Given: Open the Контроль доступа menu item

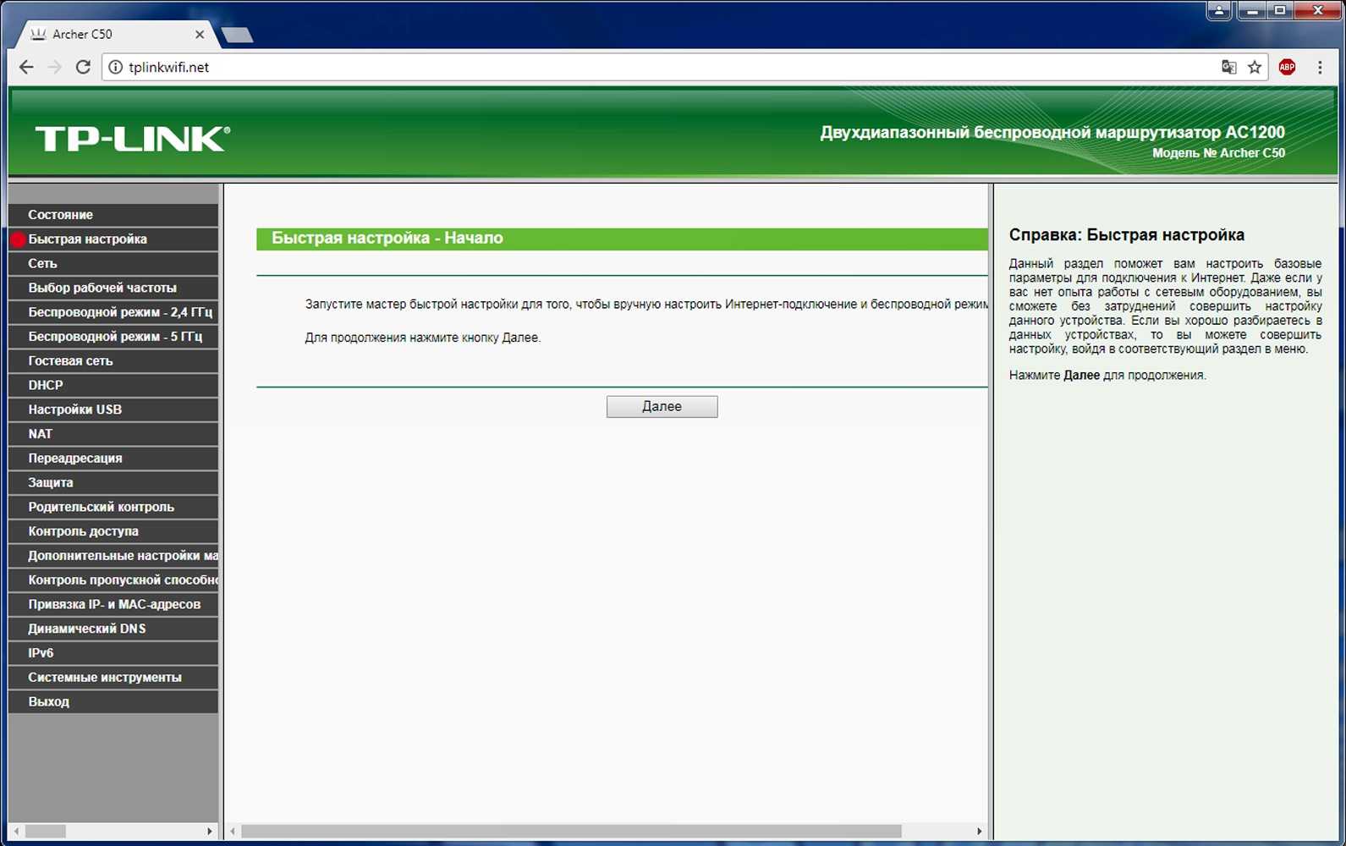Looking at the screenshot, I should [x=113, y=531].
